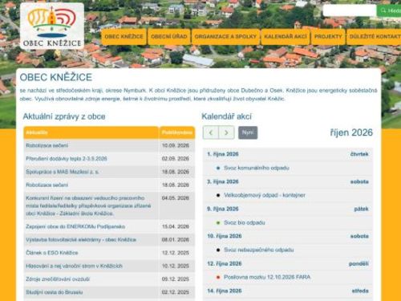Open Robotizace sečení news dated 18.08.2026

pyautogui.click(x=47, y=185)
